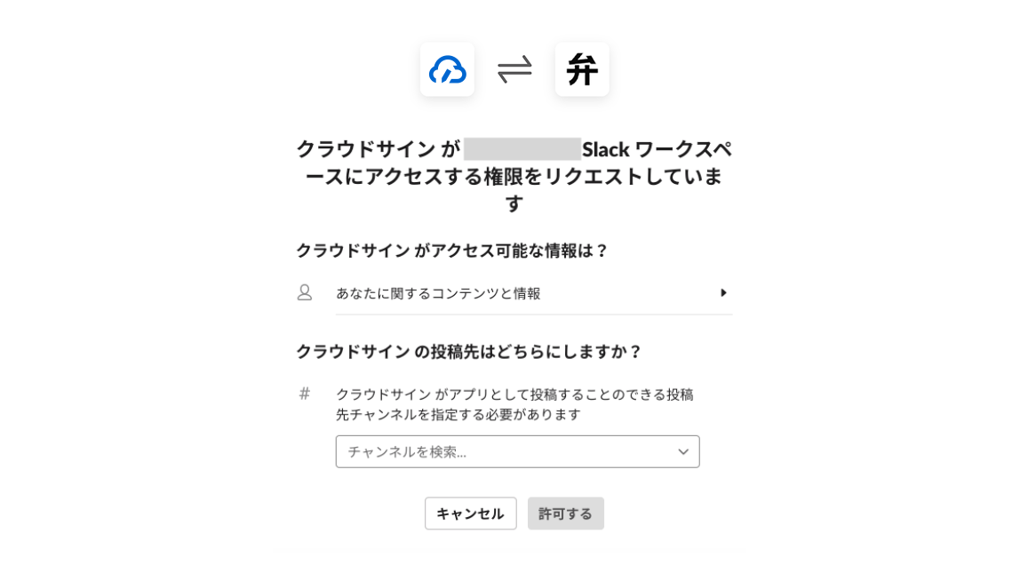Click the word Slack in the title
Screen dimensions: 1028x573
pos(606,149)
